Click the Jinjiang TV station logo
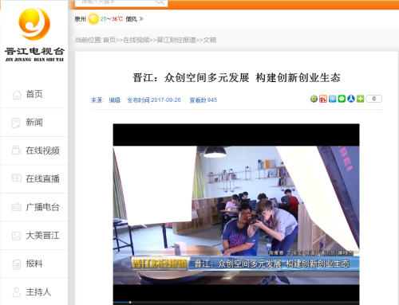 (x=34, y=34)
